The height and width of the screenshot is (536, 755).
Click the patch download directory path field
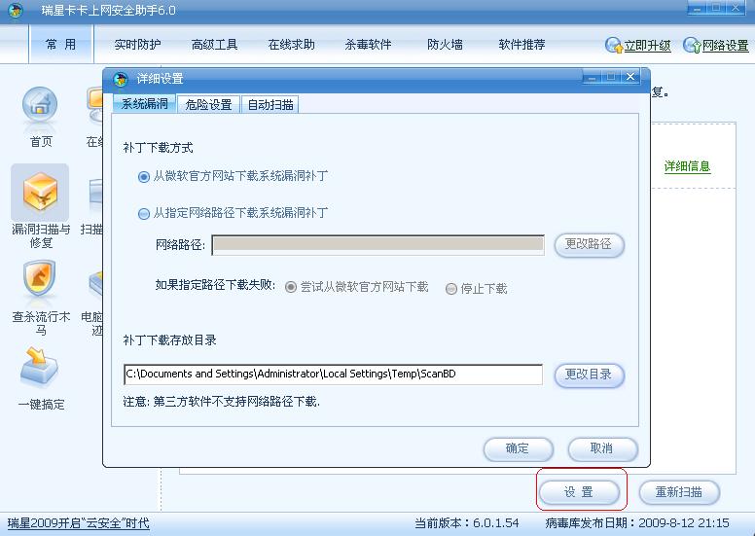[x=333, y=375]
